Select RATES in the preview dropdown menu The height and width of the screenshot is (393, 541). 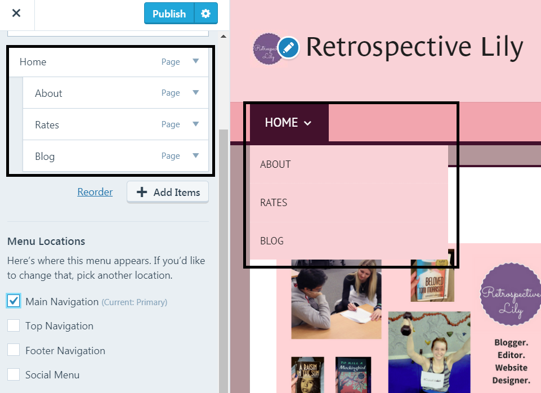point(274,203)
